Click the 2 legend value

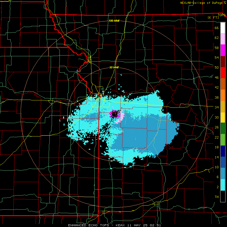tap(217, 187)
